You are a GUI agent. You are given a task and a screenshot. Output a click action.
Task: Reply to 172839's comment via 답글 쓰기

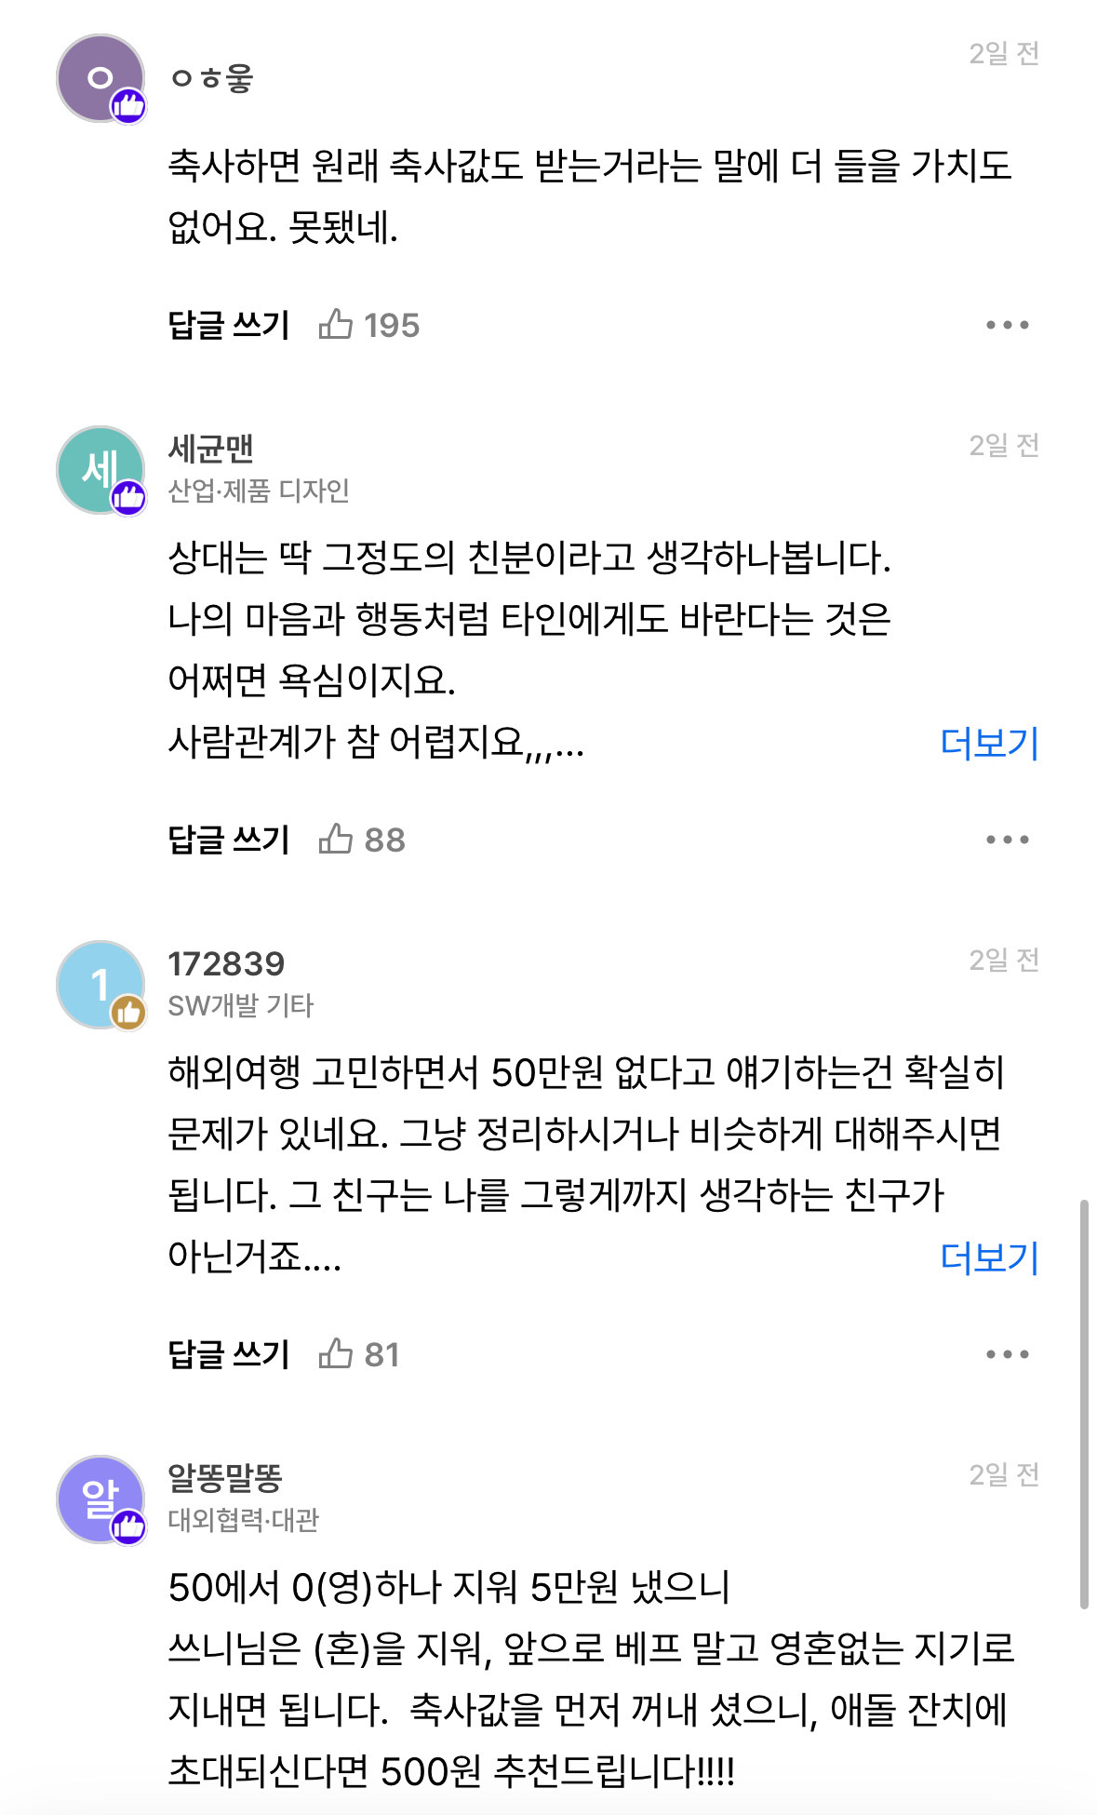coord(229,1354)
